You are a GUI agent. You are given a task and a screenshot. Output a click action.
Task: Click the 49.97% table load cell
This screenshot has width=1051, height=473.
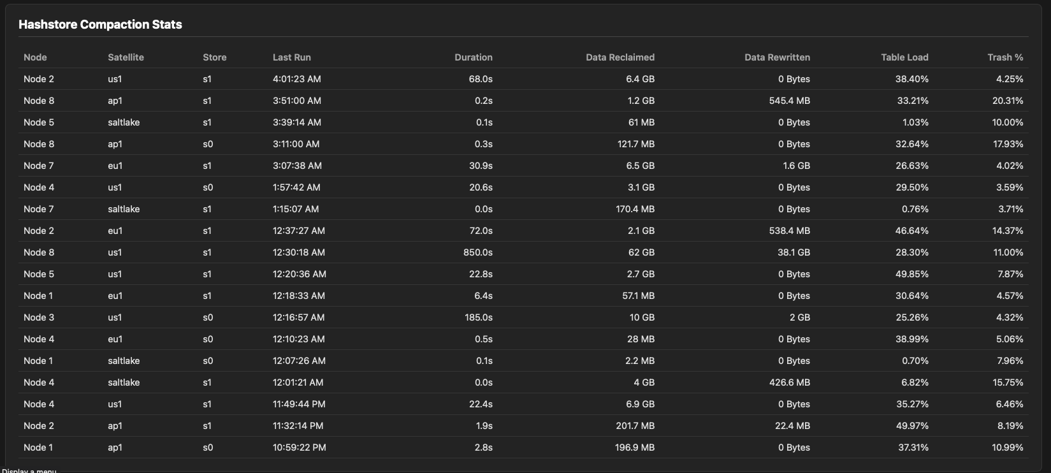click(x=911, y=426)
